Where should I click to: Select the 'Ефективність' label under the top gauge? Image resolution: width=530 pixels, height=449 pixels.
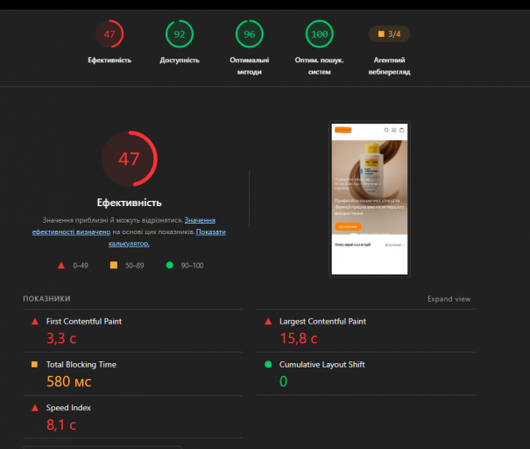coord(110,61)
